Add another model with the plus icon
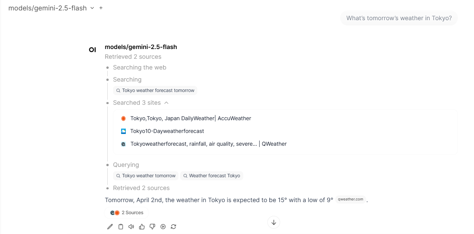The height and width of the screenshot is (234, 474). pyautogui.click(x=101, y=8)
